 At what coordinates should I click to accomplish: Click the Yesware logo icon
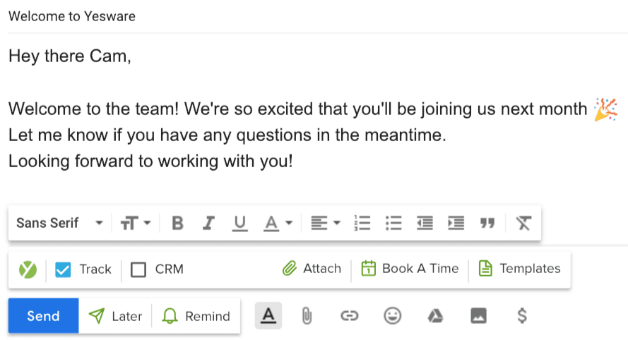(x=28, y=269)
